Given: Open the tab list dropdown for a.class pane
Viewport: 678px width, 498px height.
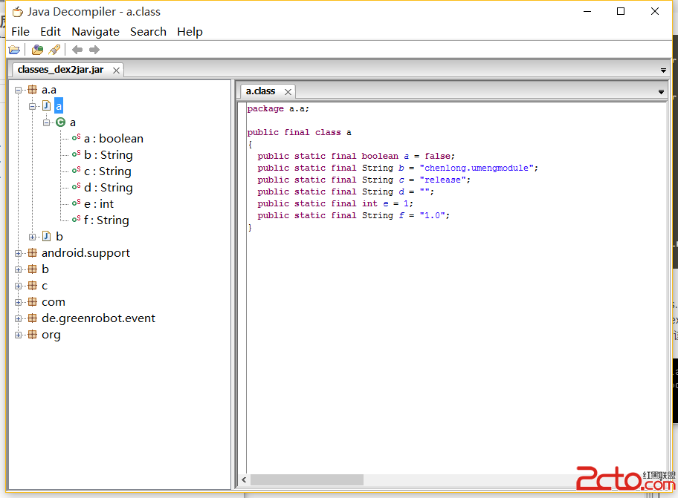Looking at the screenshot, I should pos(661,92).
